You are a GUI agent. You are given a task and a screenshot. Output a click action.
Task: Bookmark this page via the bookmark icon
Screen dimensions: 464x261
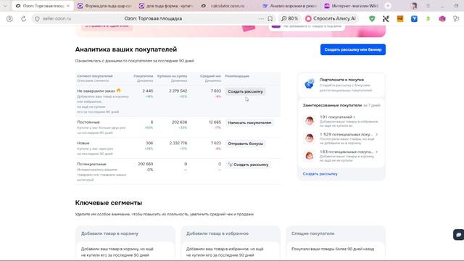[270, 19]
